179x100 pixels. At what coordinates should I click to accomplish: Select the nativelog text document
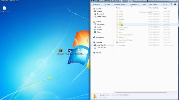[122, 45]
